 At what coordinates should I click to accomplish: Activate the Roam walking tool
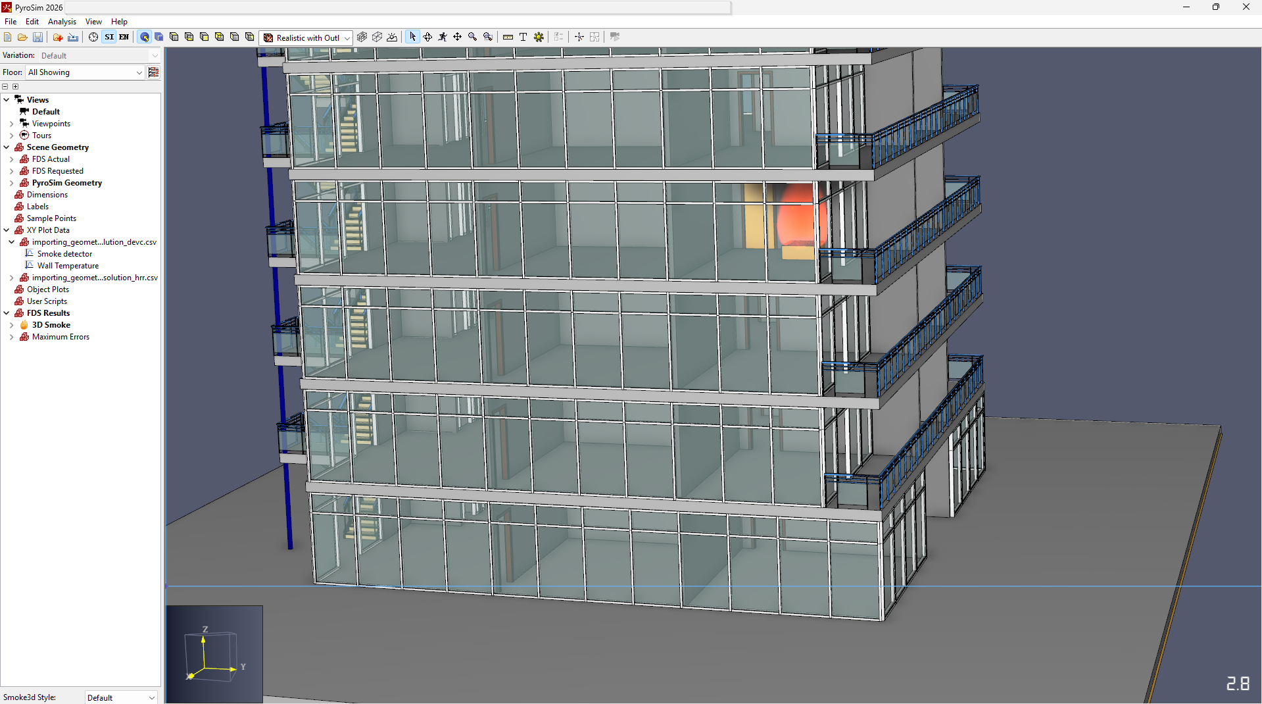pyautogui.click(x=443, y=38)
